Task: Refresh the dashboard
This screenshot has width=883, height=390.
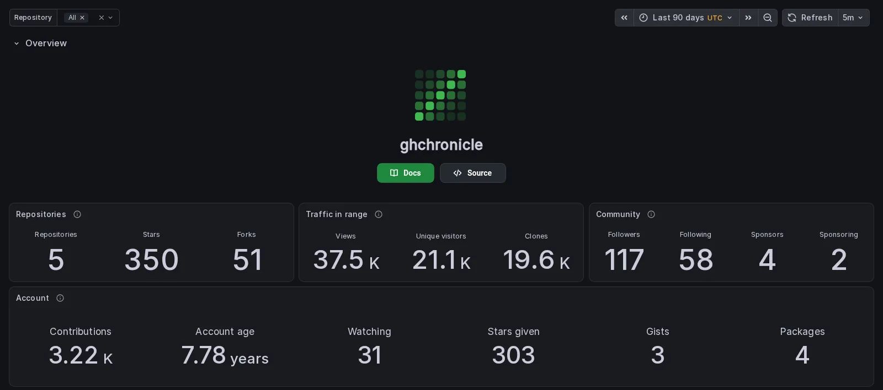Action: pyautogui.click(x=810, y=18)
